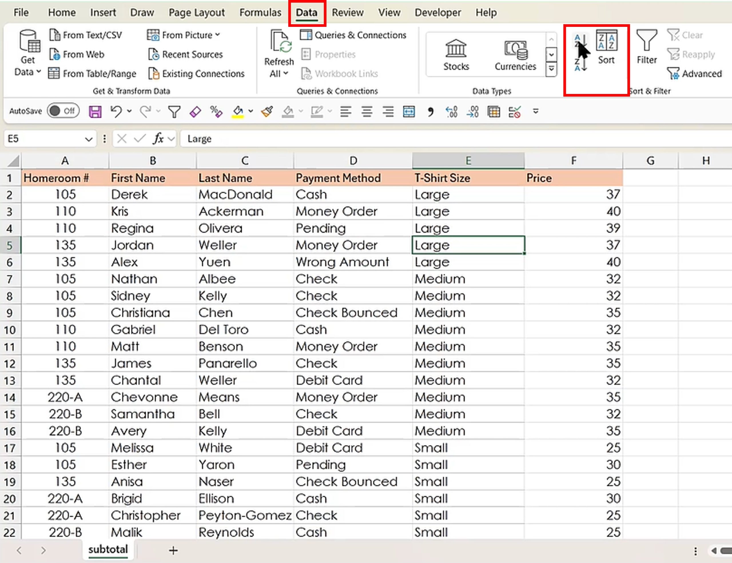
Task: Click the Insert Function fx button
Action: (x=158, y=138)
